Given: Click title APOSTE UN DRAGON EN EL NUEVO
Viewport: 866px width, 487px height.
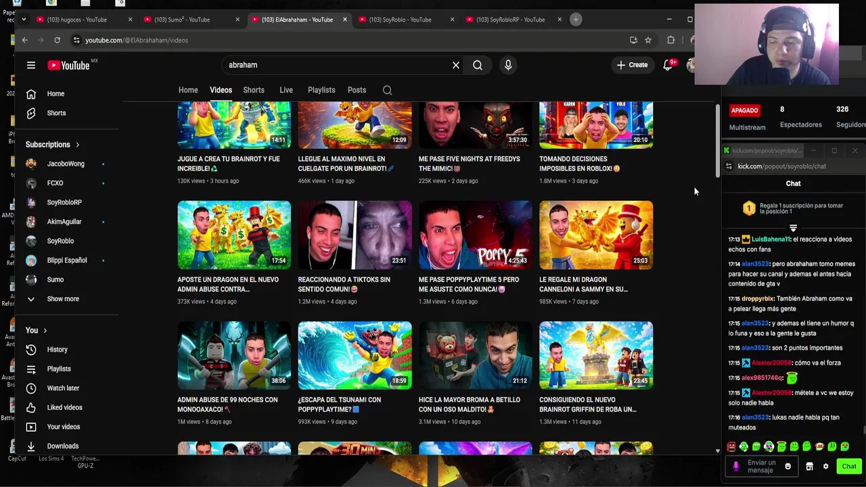Looking at the screenshot, I should click(x=228, y=284).
